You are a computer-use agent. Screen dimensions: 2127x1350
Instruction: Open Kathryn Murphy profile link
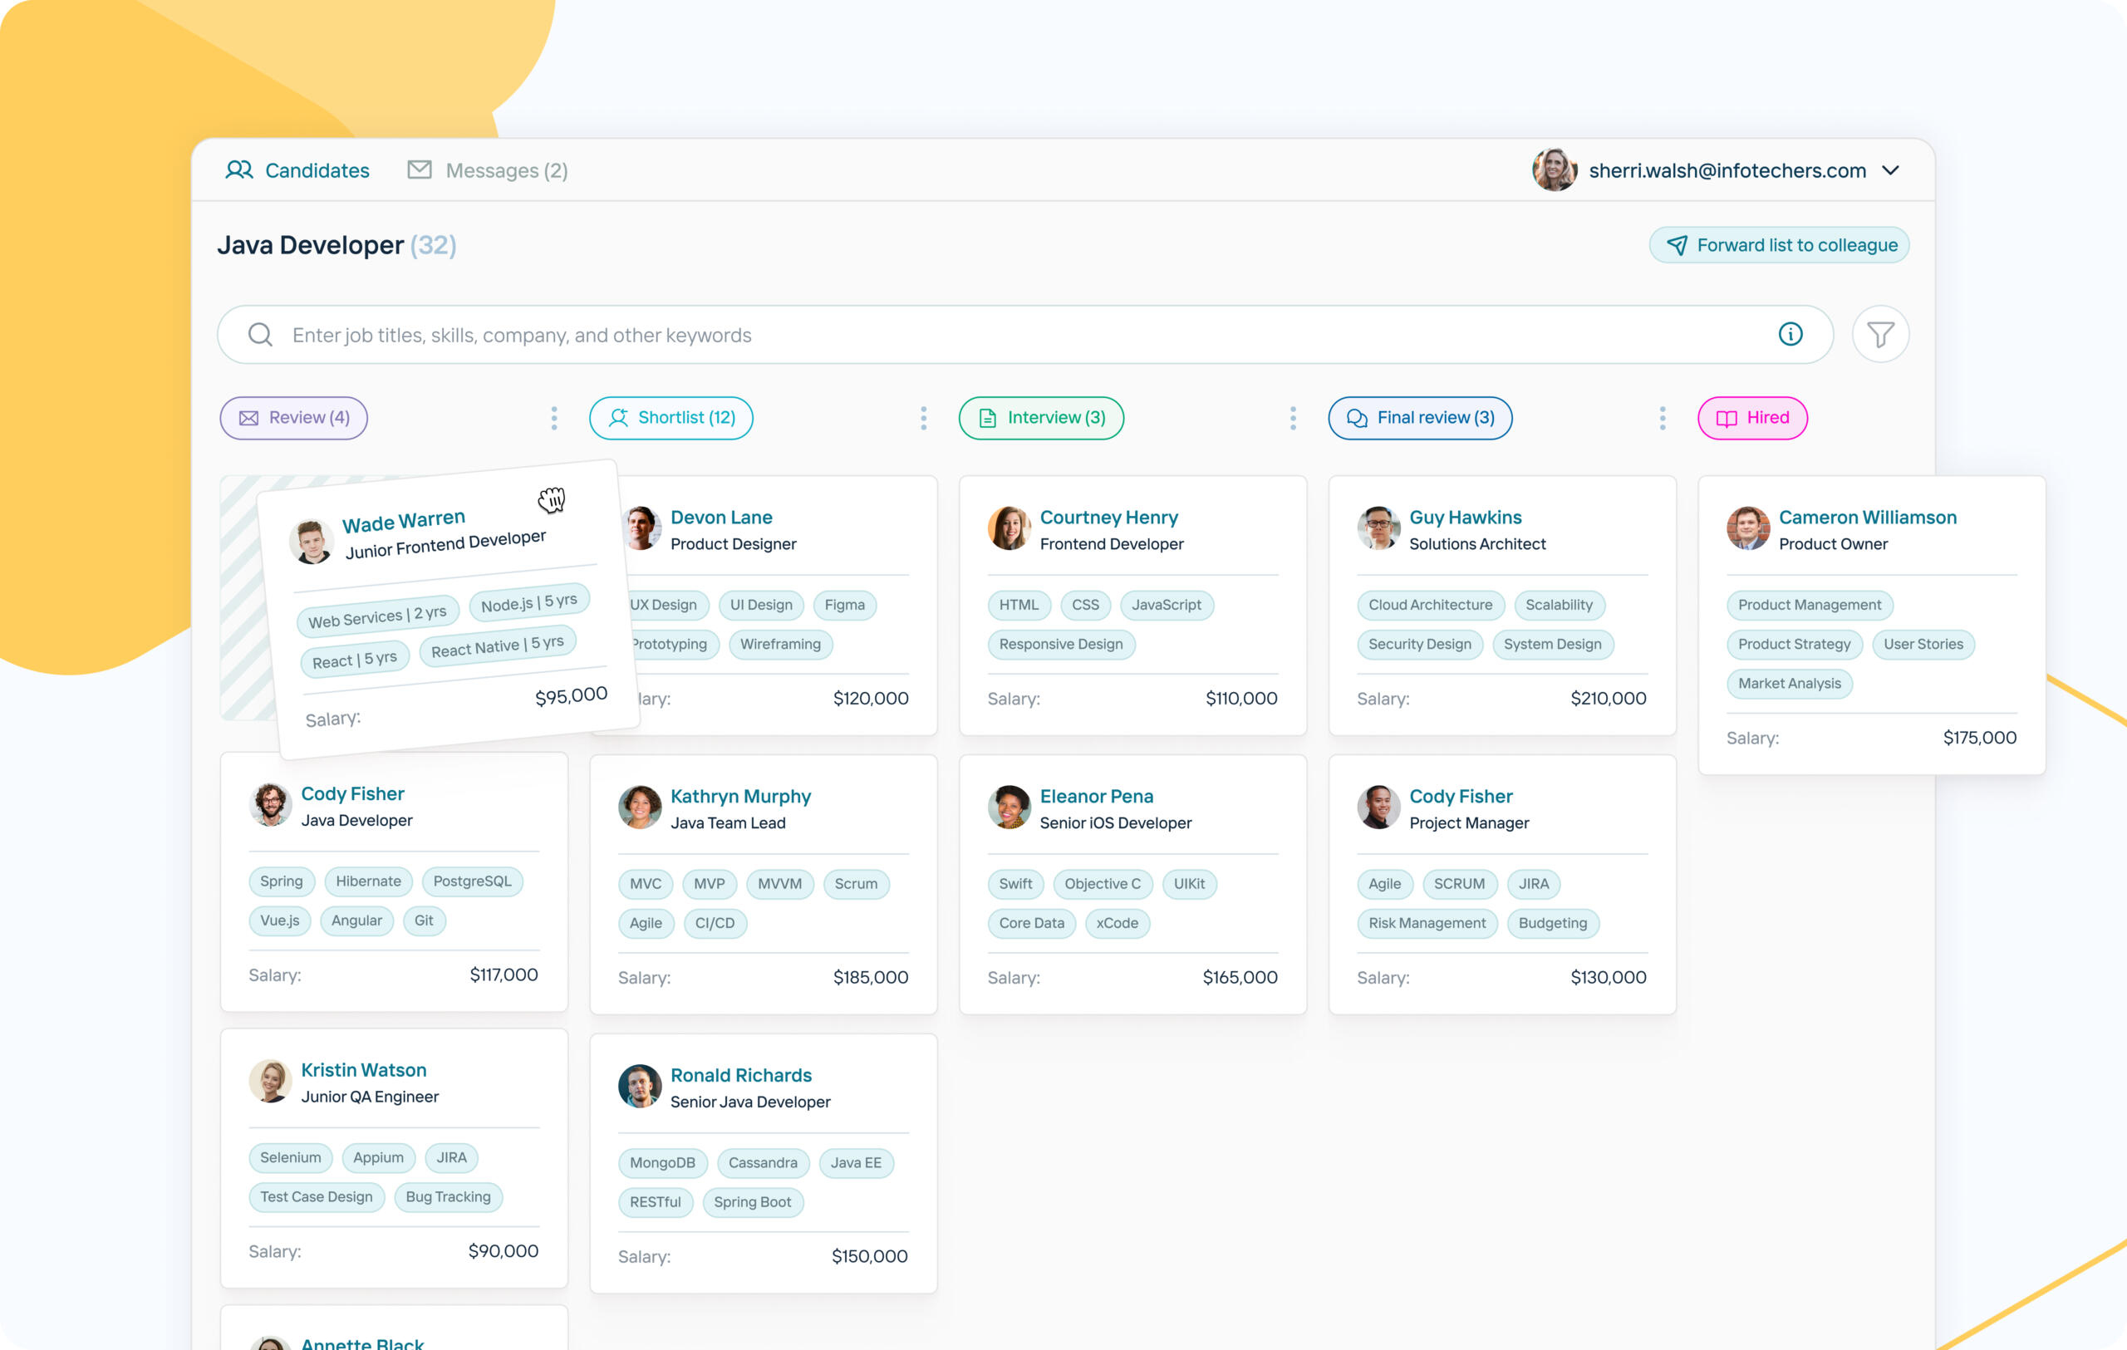point(739,797)
